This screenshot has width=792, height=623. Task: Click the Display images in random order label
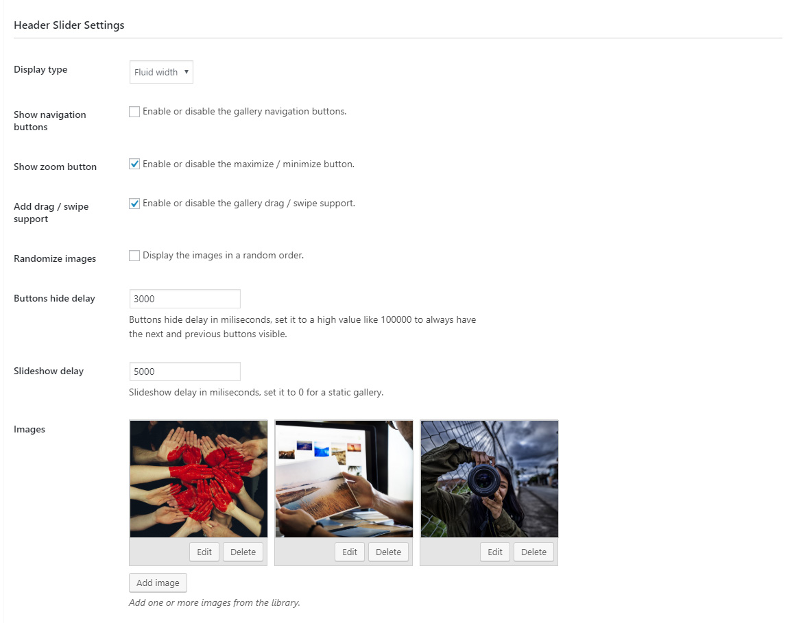tap(224, 256)
